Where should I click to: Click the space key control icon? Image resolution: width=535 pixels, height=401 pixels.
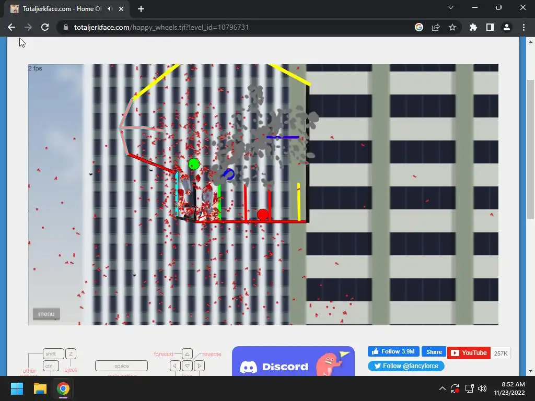click(121, 366)
